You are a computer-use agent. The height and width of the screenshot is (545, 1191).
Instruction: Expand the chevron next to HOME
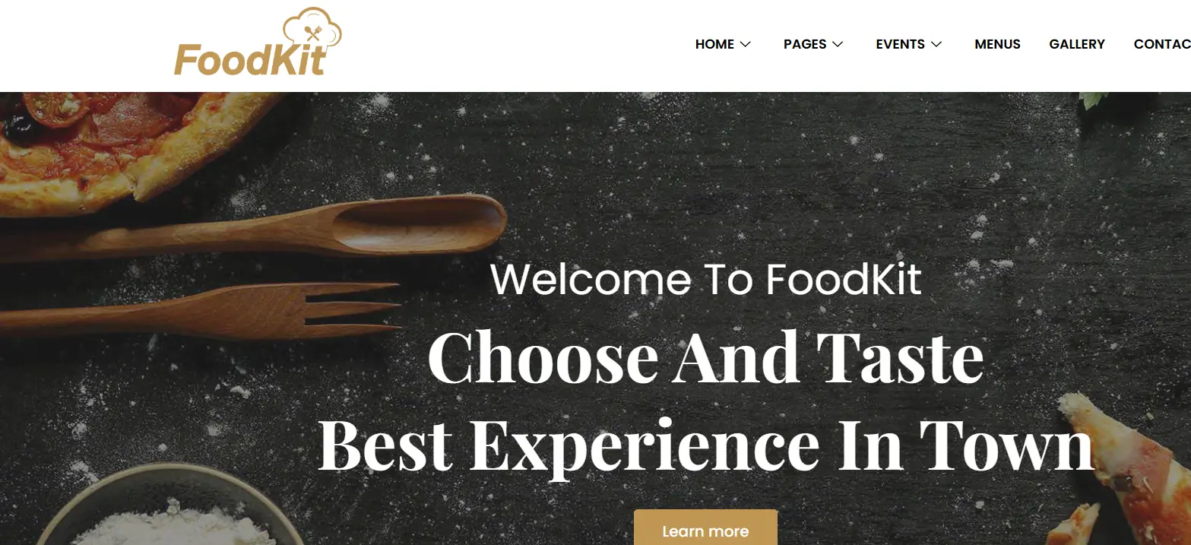746,44
